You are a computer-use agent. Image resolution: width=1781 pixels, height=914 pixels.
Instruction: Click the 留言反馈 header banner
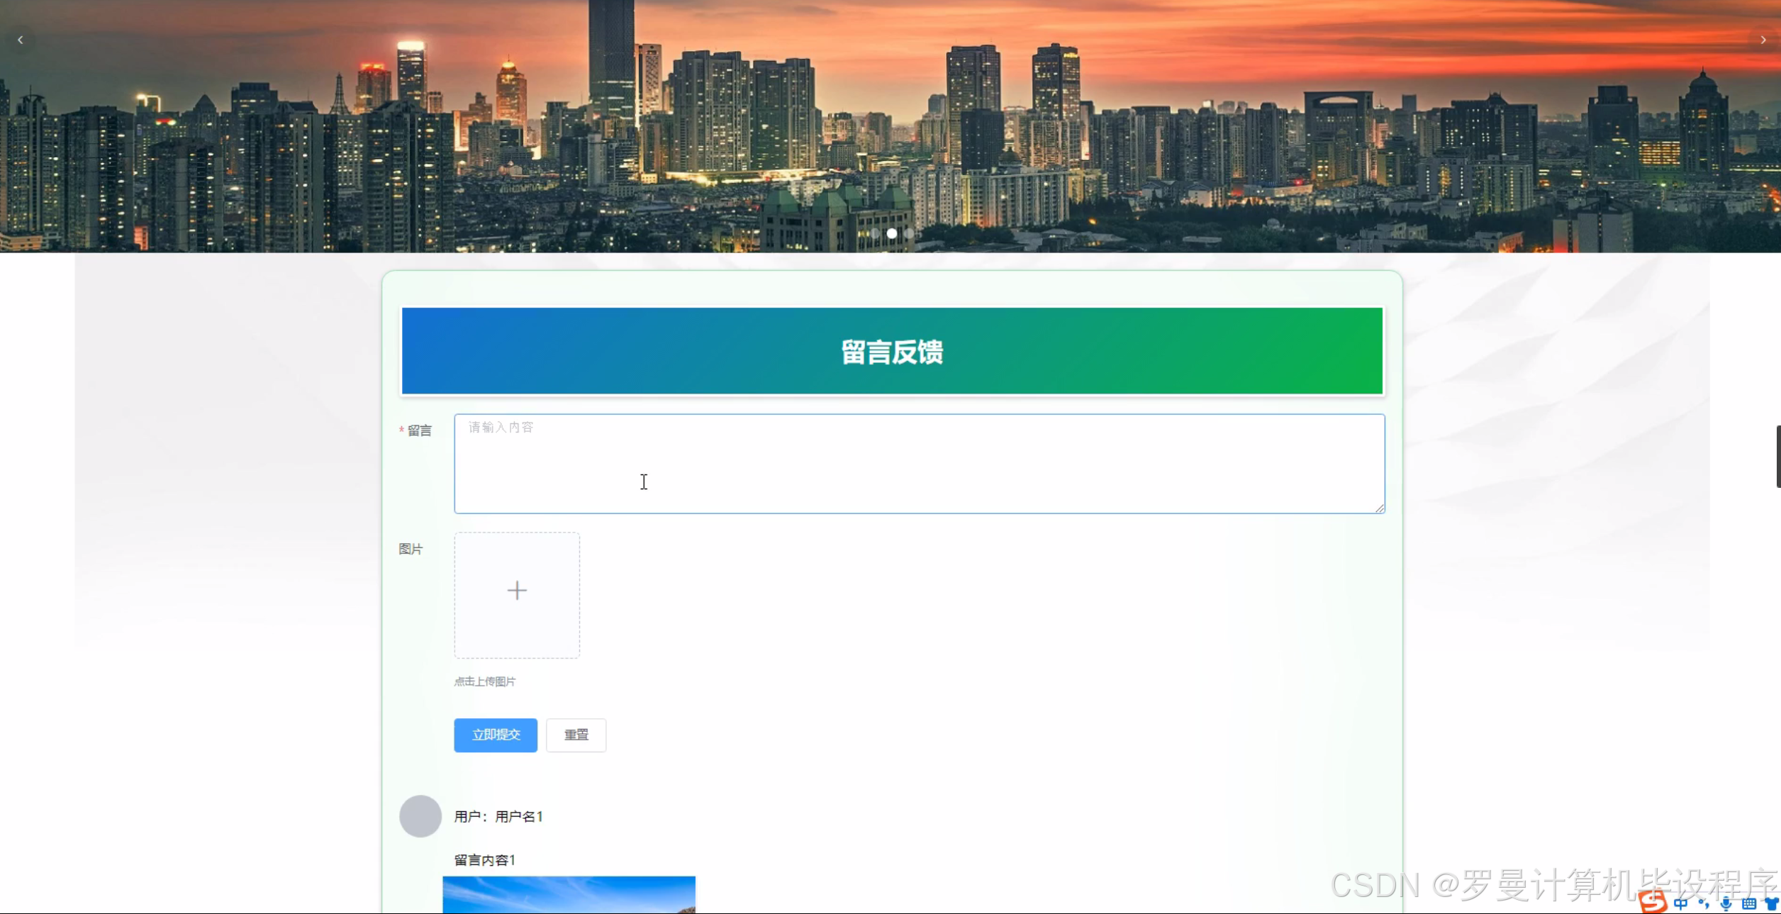892,351
